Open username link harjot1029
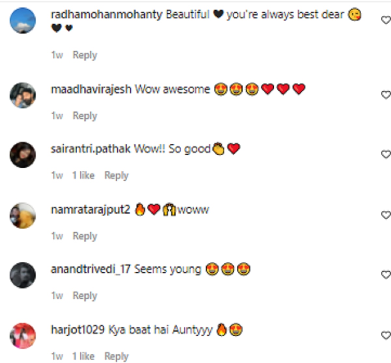Screen dimensions: 391x363 [x=78, y=330]
